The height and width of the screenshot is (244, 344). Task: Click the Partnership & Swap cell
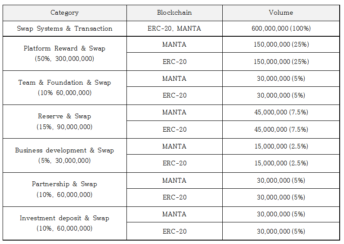pyautogui.click(x=65, y=189)
